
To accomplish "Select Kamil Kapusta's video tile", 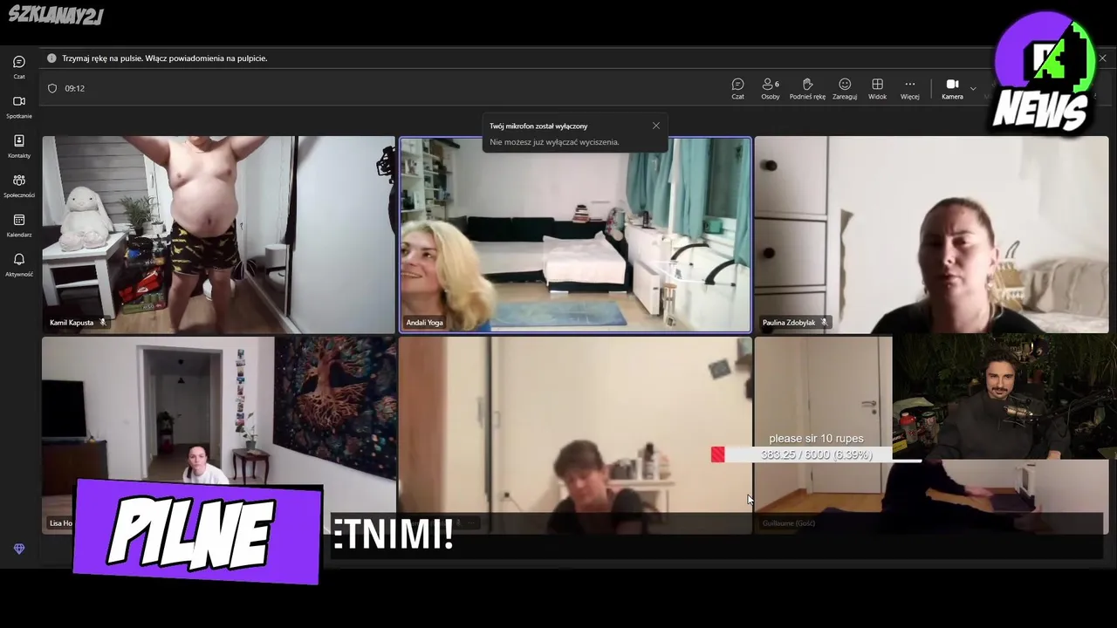I will coord(218,235).
